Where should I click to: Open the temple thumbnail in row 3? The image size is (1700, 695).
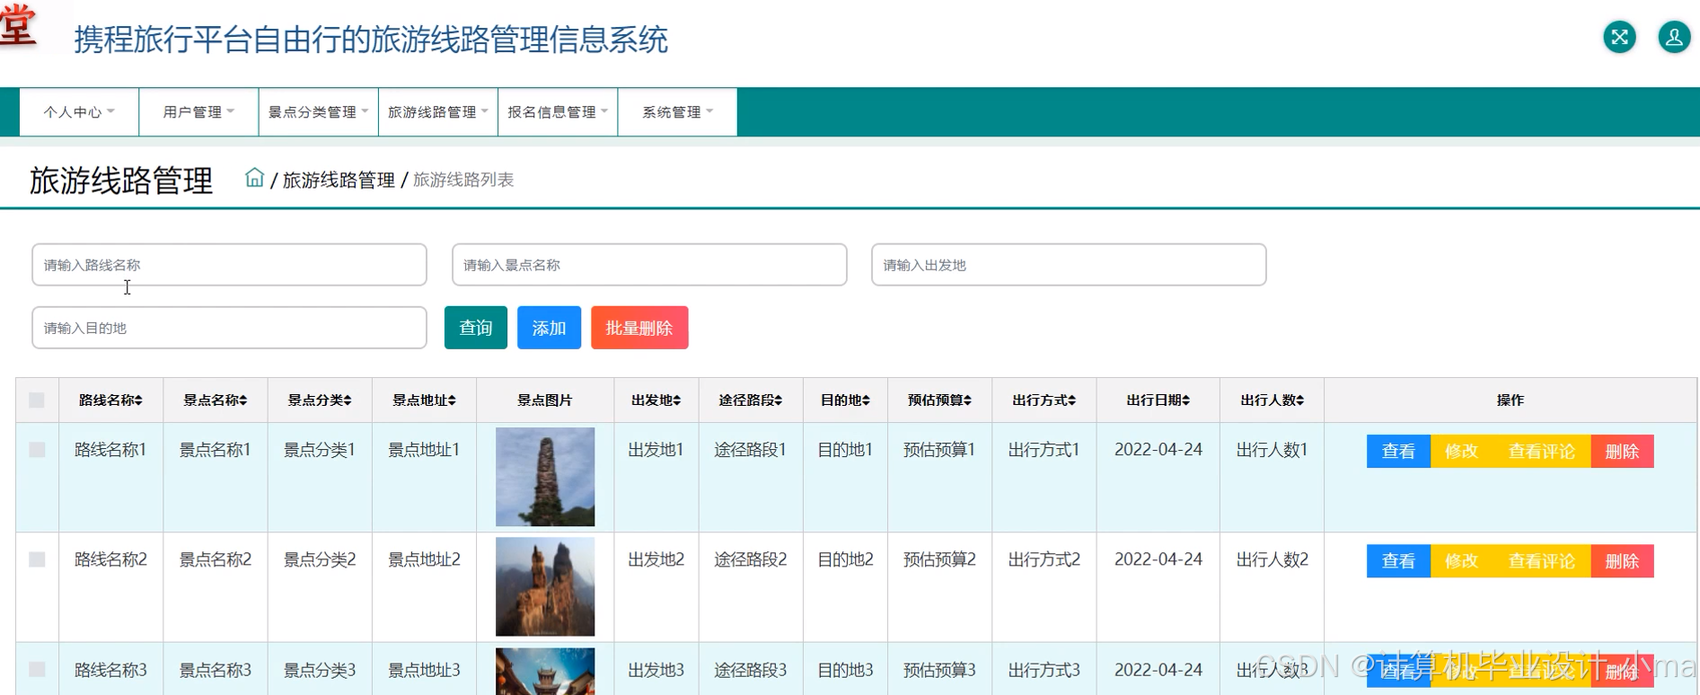545,671
